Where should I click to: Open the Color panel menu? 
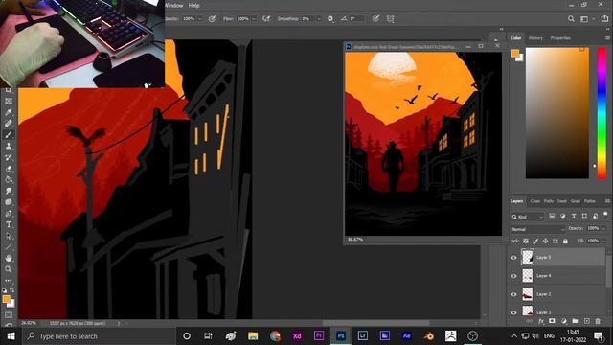pos(607,38)
